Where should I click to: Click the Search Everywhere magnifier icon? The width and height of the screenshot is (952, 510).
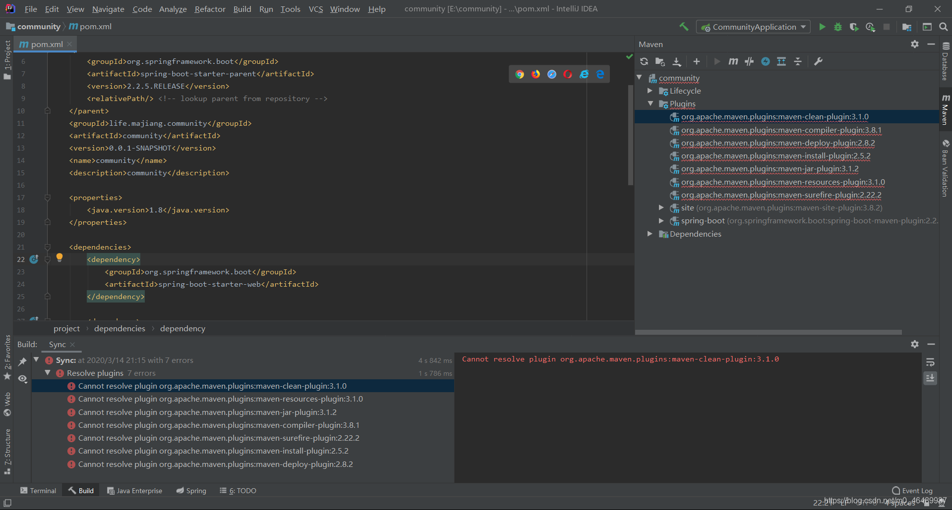(x=944, y=27)
